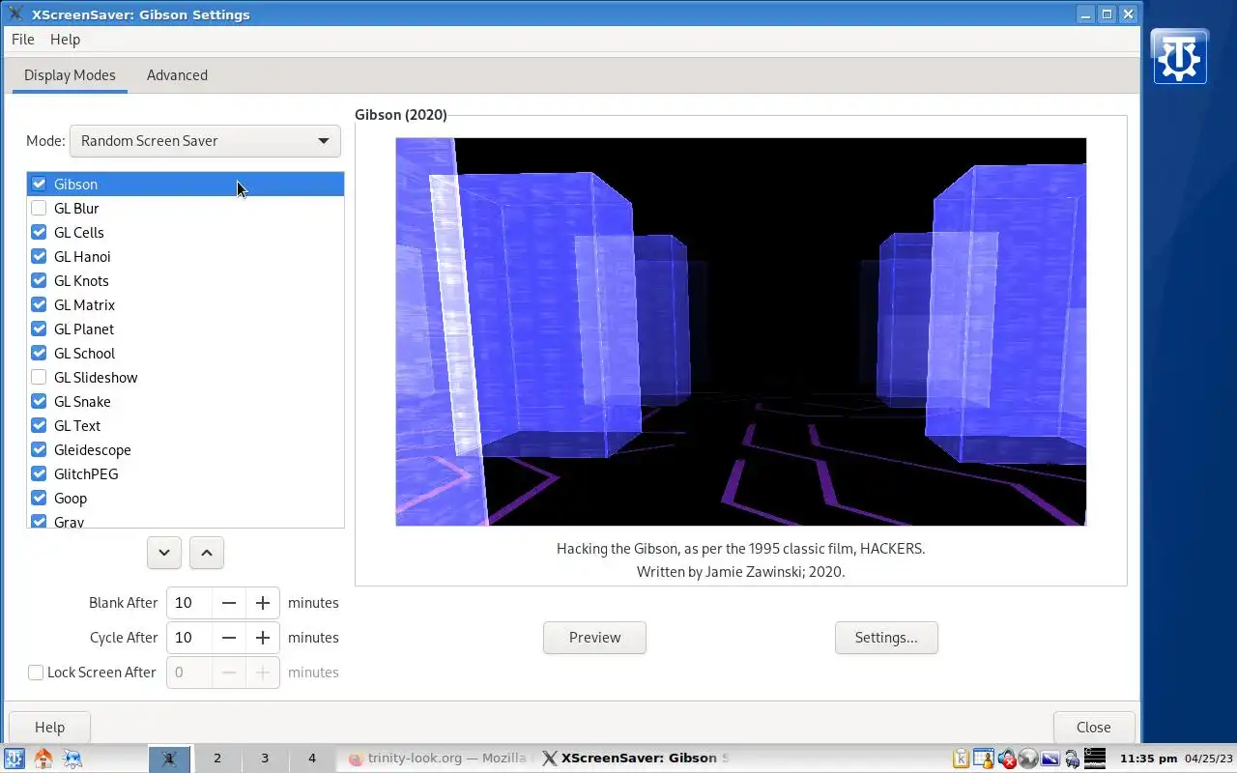The height and width of the screenshot is (773, 1237).
Task: Open the Help menu
Action: (65, 40)
